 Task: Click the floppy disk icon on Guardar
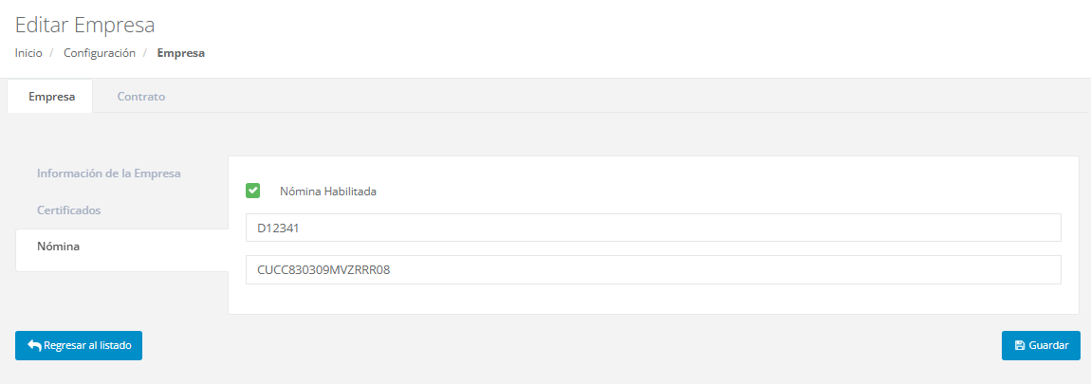1019,346
